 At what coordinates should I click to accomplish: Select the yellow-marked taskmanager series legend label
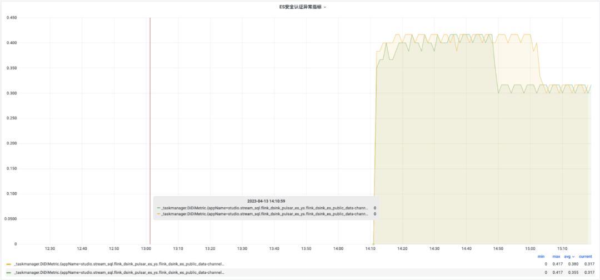click(119, 264)
